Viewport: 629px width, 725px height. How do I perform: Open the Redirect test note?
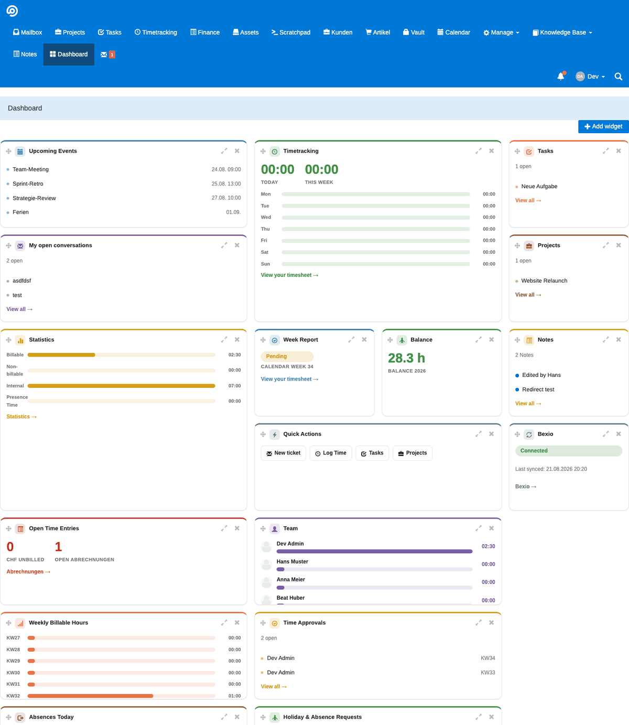pyautogui.click(x=538, y=389)
